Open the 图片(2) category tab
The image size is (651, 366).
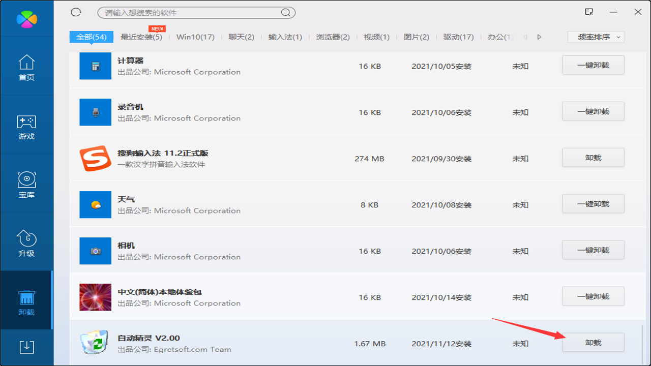[x=417, y=37]
